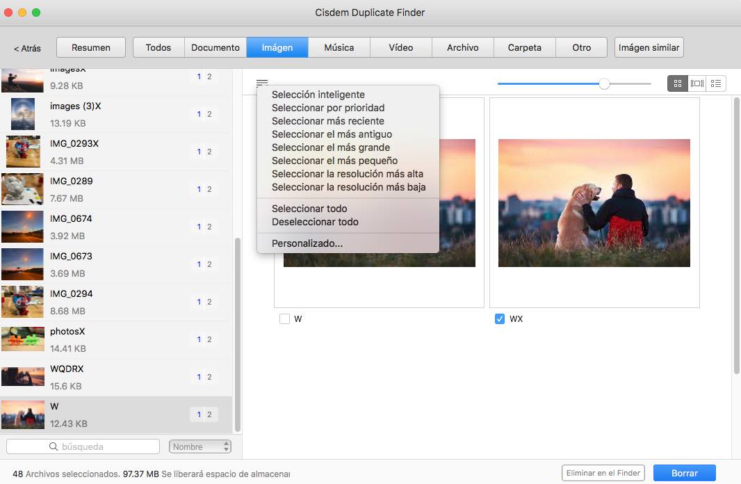Click the búsqueda search field

click(90, 446)
